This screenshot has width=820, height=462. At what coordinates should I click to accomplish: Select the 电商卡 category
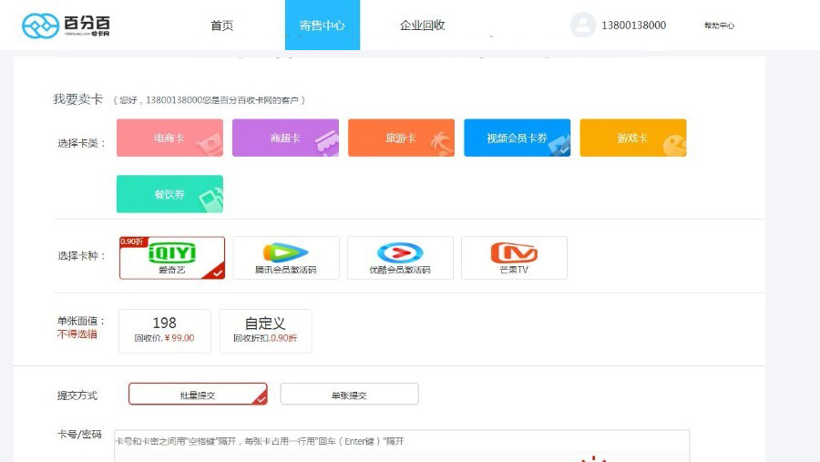tap(170, 138)
